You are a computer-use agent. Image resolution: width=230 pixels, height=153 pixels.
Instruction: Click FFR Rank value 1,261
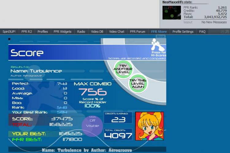(x=222, y=7)
